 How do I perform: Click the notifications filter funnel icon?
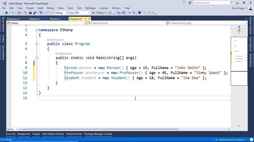184,3
